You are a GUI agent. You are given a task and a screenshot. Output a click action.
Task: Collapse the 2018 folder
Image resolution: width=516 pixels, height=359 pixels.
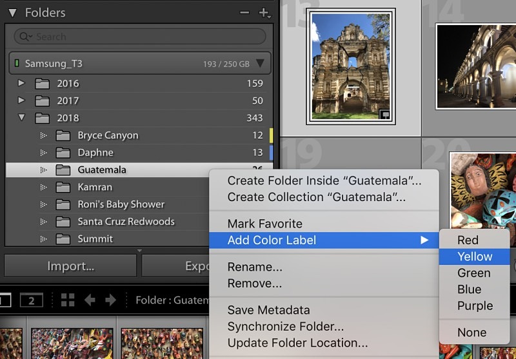tap(22, 117)
